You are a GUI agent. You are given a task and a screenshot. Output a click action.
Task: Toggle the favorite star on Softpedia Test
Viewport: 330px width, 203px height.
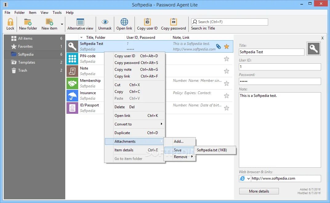(227, 46)
